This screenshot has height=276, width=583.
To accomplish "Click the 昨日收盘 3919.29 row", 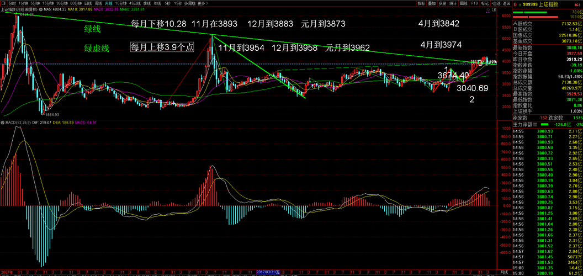I will click(547, 59).
